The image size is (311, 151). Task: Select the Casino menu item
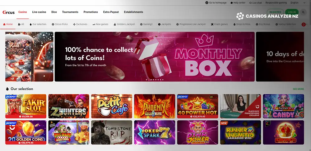[23, 12]
